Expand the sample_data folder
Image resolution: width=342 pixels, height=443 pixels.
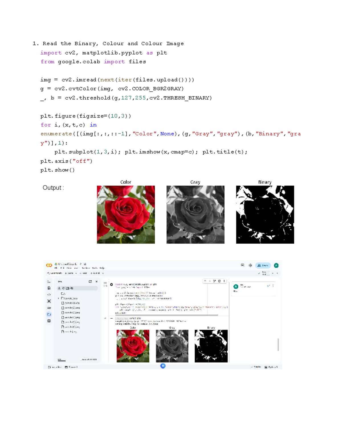tap(59, 298)
